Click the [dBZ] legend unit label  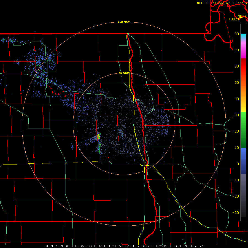click(234, 19)
